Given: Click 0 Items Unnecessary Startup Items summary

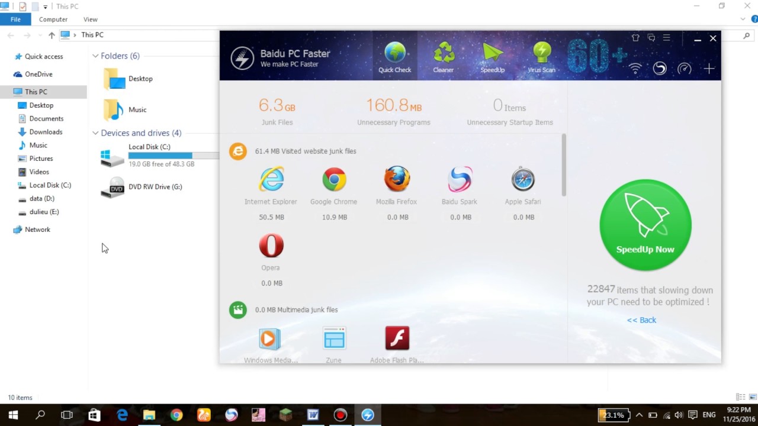Looking at the screenshot, I should pyautogui.click(x=510, y=111).
